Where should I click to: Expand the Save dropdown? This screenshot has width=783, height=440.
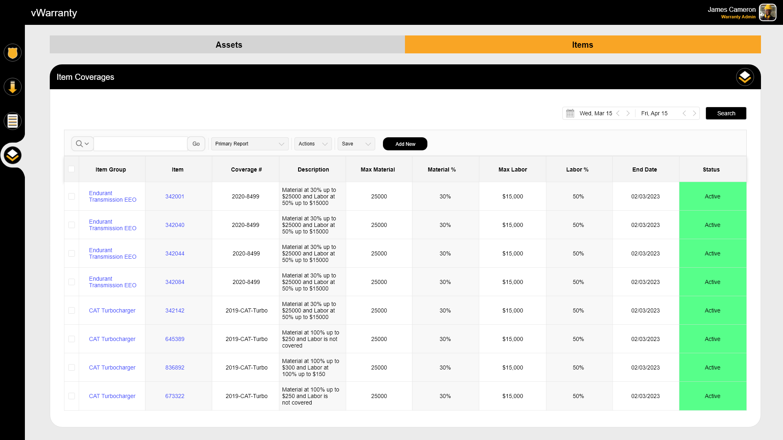click(356, 144)
